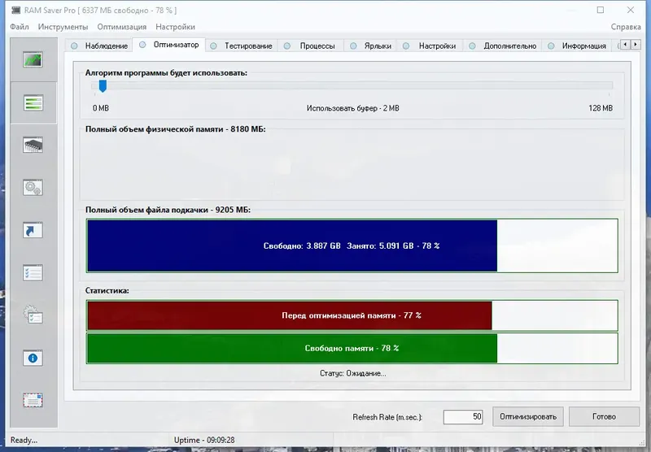Open the monitoring graph sidebar icon

tap(33, 60)
